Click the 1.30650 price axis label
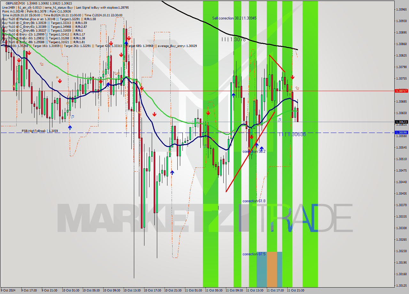This screenshot has height=294, width=409. [x=401, y=113]
